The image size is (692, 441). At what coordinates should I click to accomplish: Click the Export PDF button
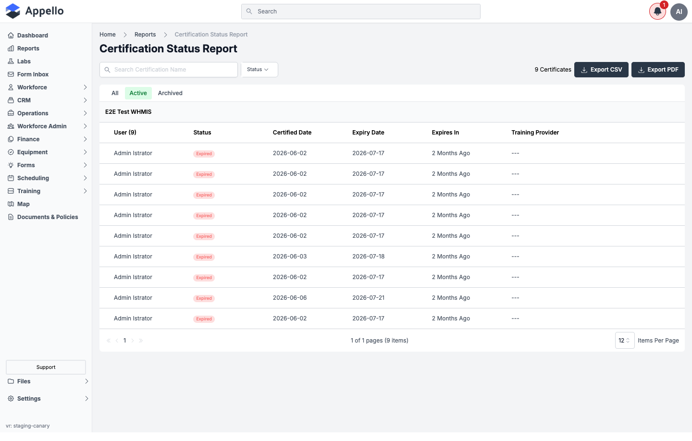click(x=658, y=70)
